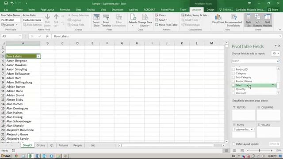This screenshot has width=283, height=159.
Task: Open Customer Name dropdown in Rows area
Action: click(x=252, y=129)
